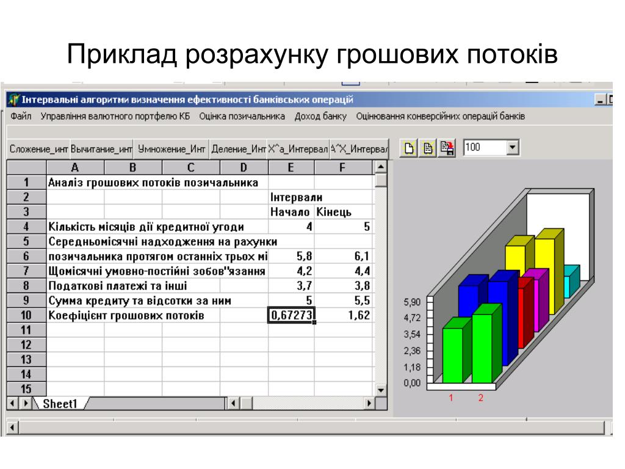Click spreadsheet vertical scrollbar up arrow
625x469 pixels.
click(381, 167)
